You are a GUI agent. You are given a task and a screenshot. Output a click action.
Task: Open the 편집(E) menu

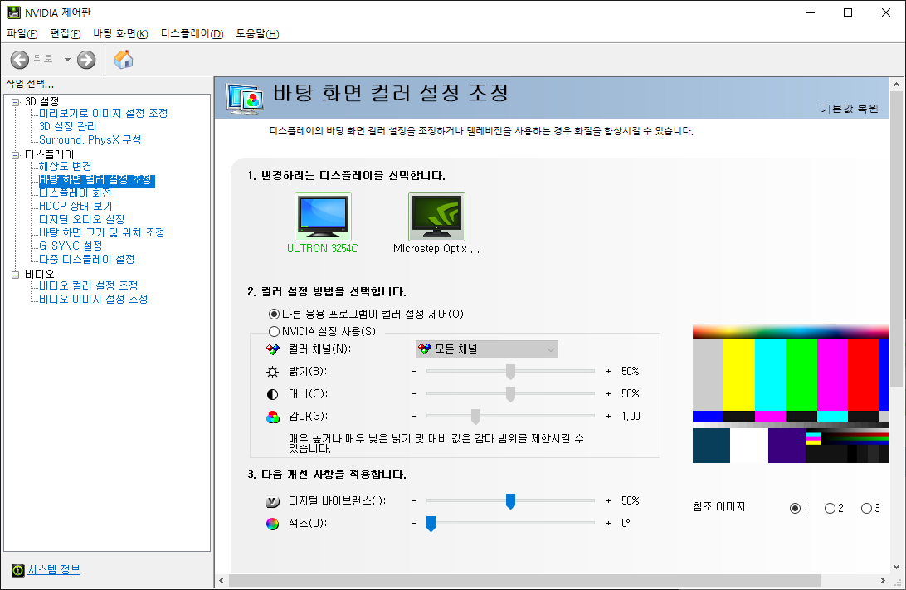66,33
